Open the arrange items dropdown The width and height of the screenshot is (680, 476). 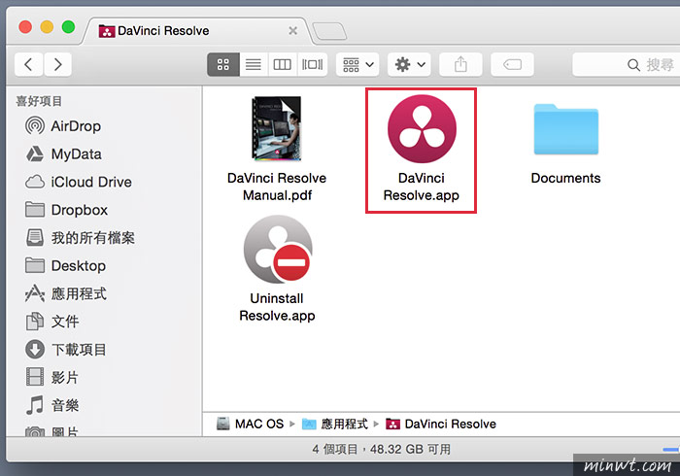click(357, 64)
